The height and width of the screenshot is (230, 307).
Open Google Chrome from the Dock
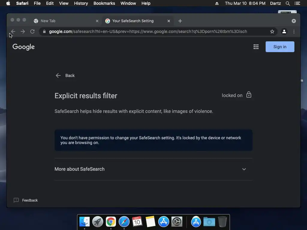tap(111, 222)
